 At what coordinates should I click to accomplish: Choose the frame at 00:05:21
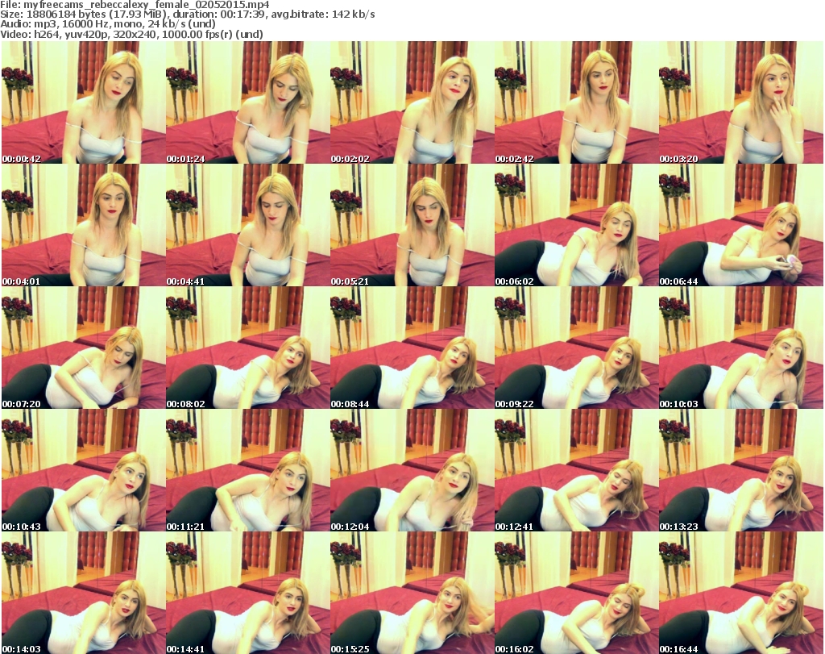412,225
